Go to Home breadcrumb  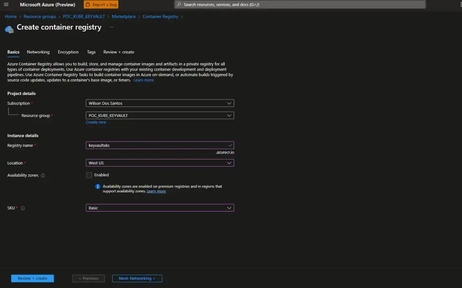11,16
